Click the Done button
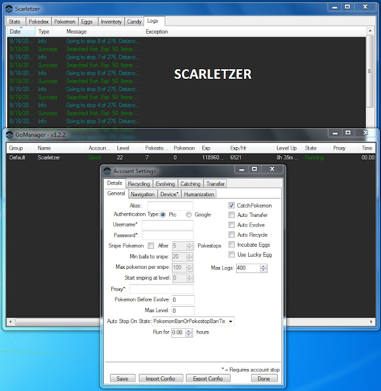Image resolution: width=381 pixels, height=391 pixels. coord(264,378)
